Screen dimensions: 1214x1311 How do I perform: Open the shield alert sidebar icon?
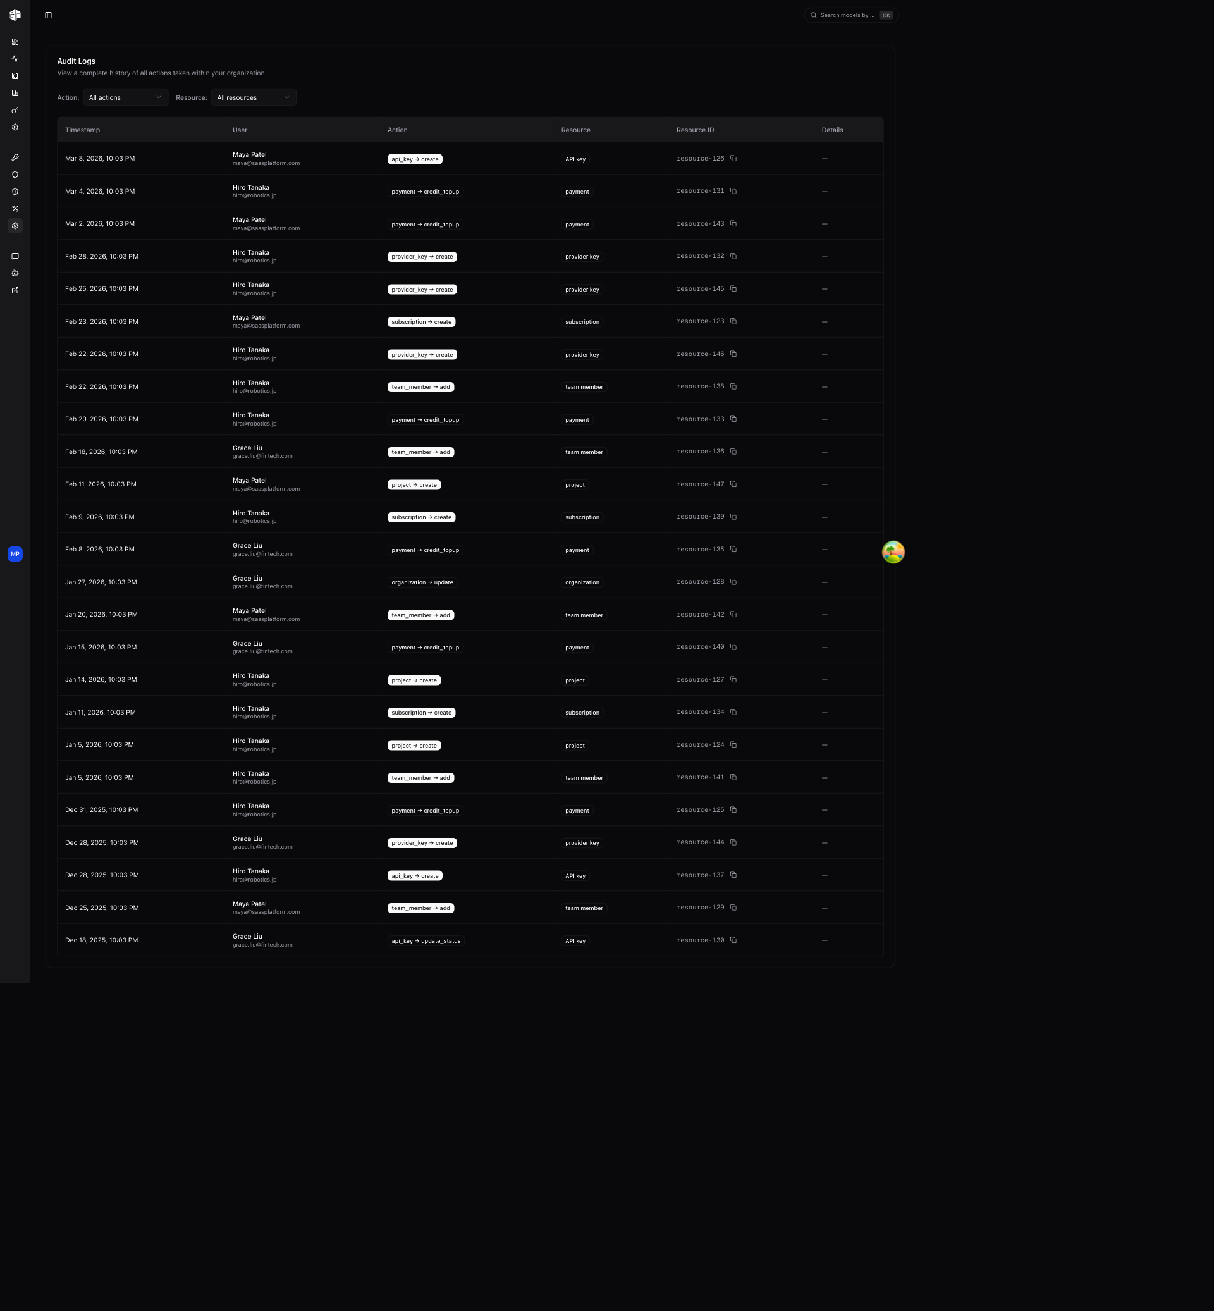pyautogui.click(x=15, y=192)
